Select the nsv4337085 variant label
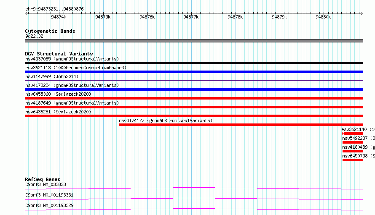375x215 pixels. (72, 59)
